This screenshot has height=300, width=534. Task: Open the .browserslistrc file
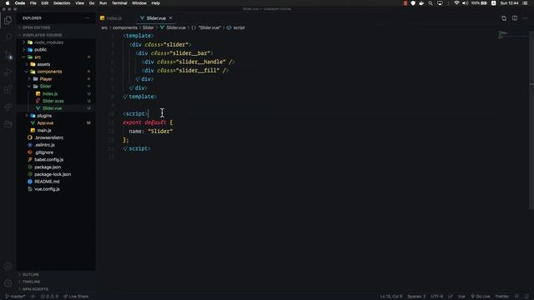tap(48, 137)
